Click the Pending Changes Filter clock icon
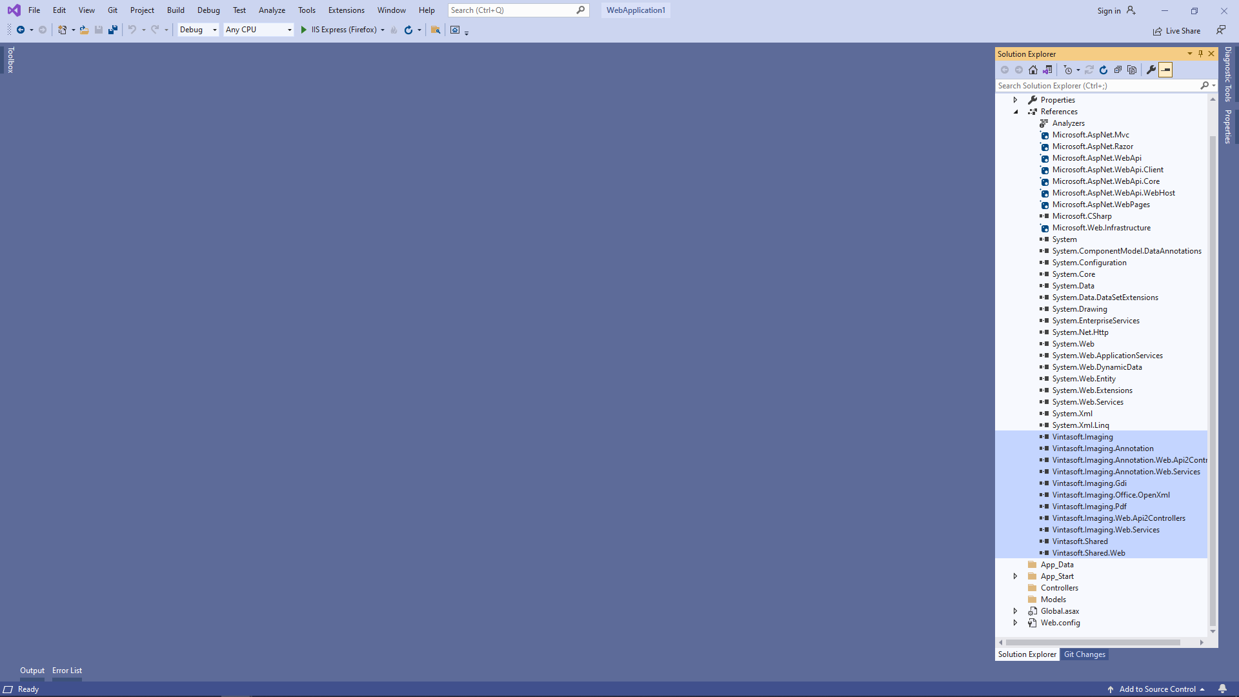The height and width of the screenshot is (697, 1239). [x=1068, y=70]
